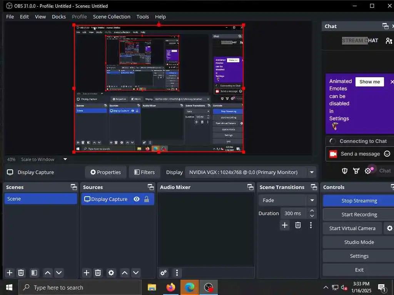Click Show me on emotes notice
The width and height of the screenshot is (394, 295).
(370, 82)
